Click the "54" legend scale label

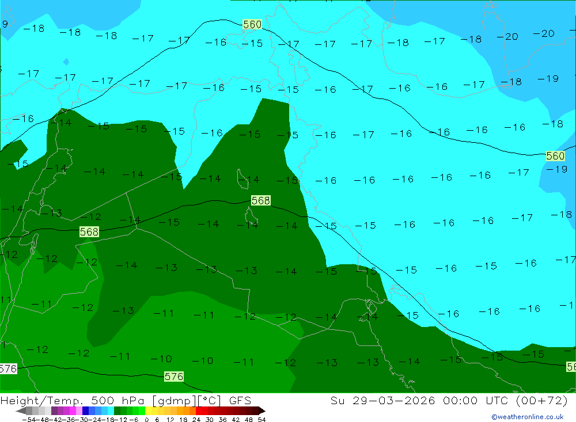(x=262, y=420)
